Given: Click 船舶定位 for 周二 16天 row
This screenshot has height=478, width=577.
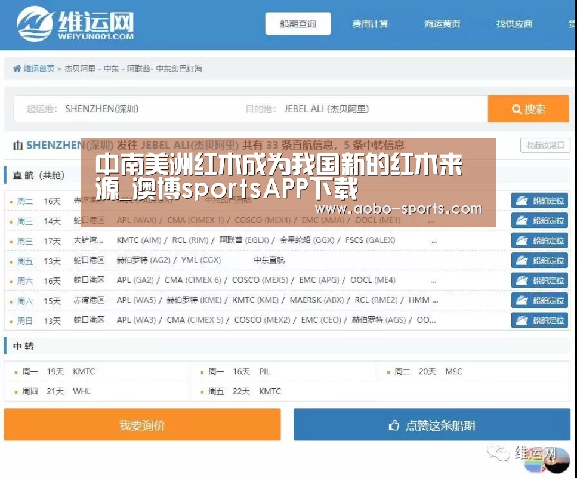Looking at the screenshot, I should pos(539,201).
